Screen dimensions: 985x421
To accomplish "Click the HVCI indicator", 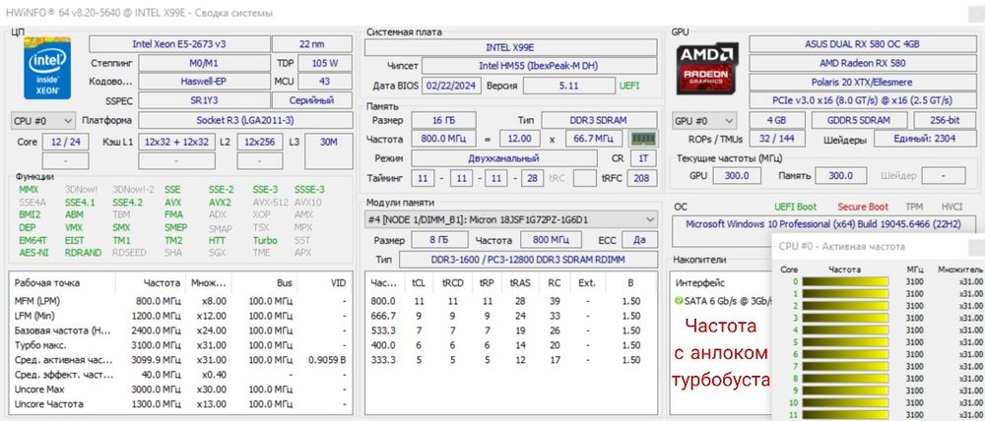I will [x=952, y=207].
